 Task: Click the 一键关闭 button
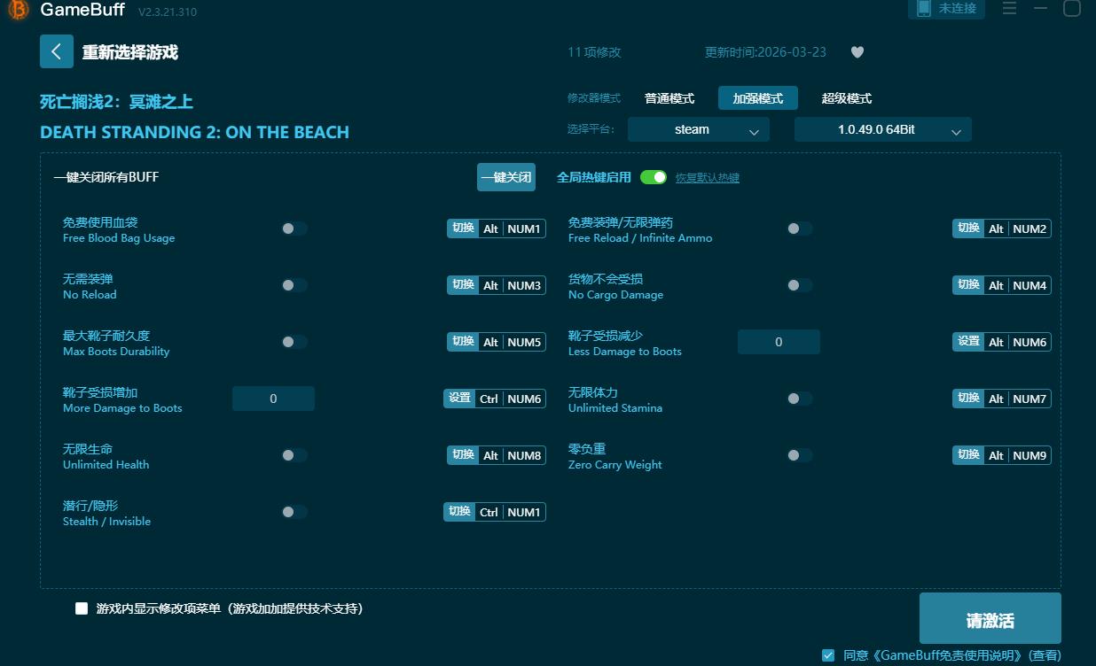coord(506,177)
